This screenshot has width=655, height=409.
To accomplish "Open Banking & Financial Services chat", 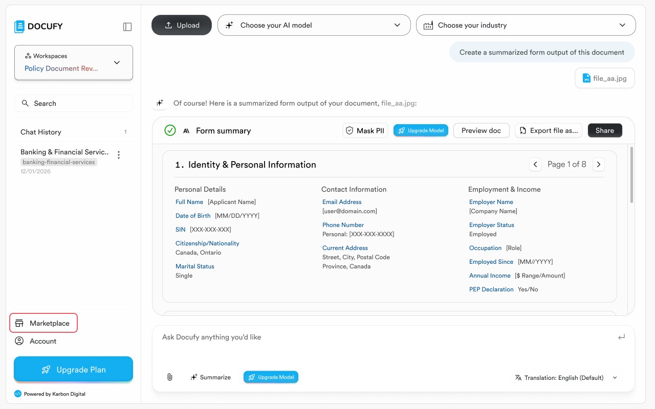I will coord(64,152).
